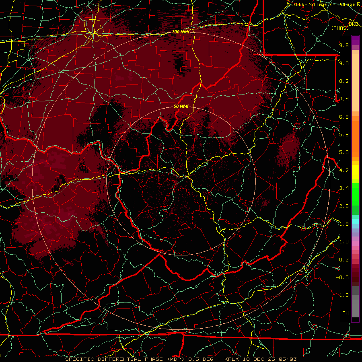Click the yellow band of the color scale

(355, 172)
